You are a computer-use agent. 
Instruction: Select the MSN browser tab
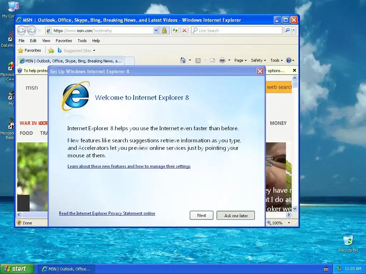pos(71,61)
